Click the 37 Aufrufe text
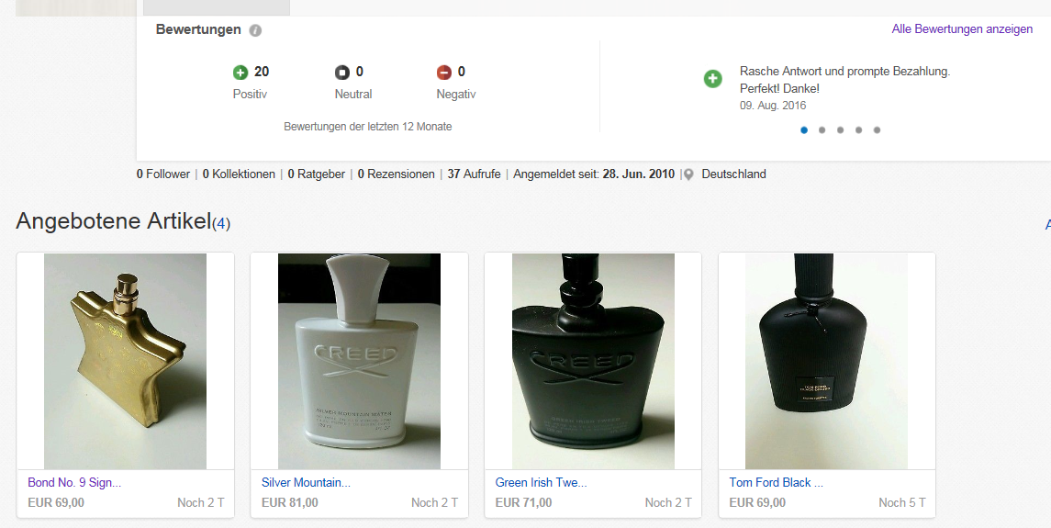The width and height of the screenshot is (1051, 528). pyautogui.click(x=474, y=174)
